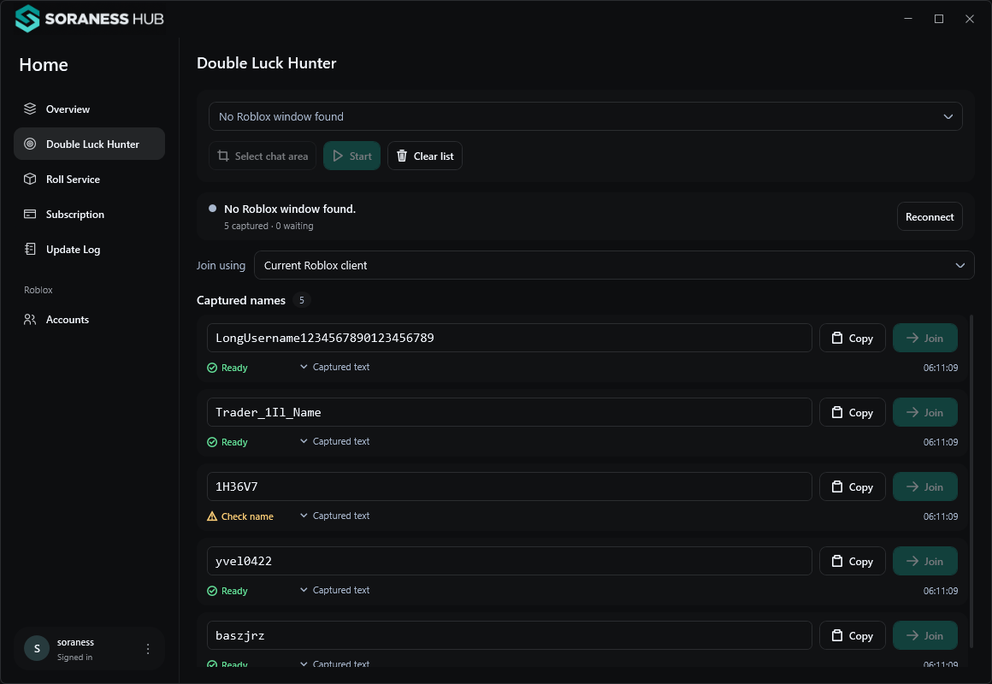Copy the yvel0422 name

pos(853,561)
